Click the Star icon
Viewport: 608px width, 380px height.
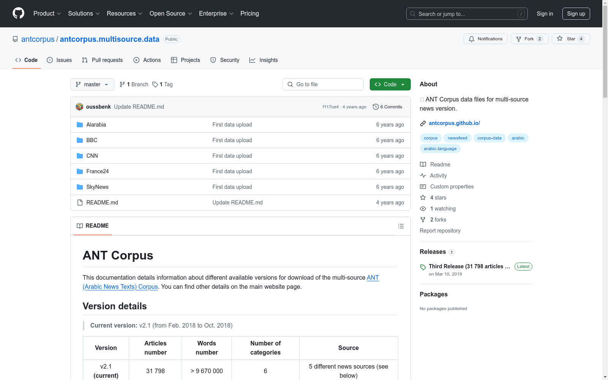coord(560,38)
